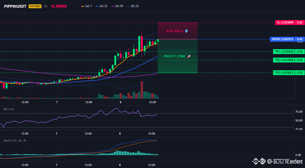Viewport: 305px width, 168px height.
Task: Select the TP2: 0.017028 target label
Action: click(284, 60)
